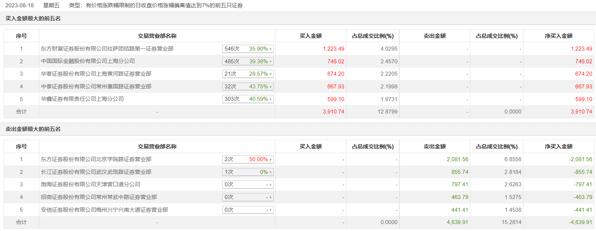Click 净买入金额 header in bottom table
Screen dimensions: 596x231
(x=558, y=147)
